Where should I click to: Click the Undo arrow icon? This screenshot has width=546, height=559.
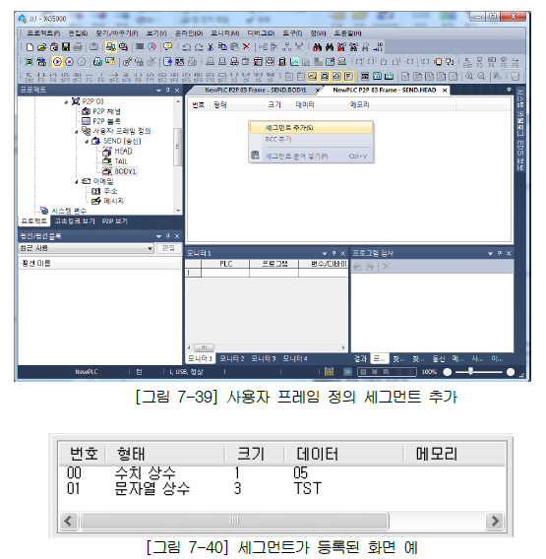(187, 47)
